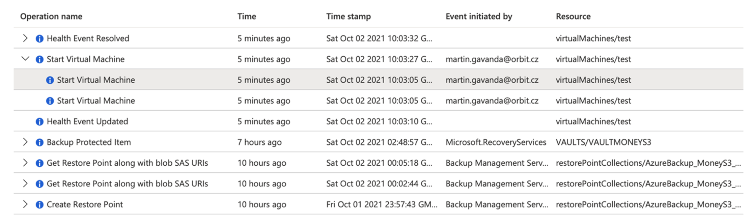753x219 pixels.
Task: Sort by Operation name column header
Action: [x=51, y=16]
